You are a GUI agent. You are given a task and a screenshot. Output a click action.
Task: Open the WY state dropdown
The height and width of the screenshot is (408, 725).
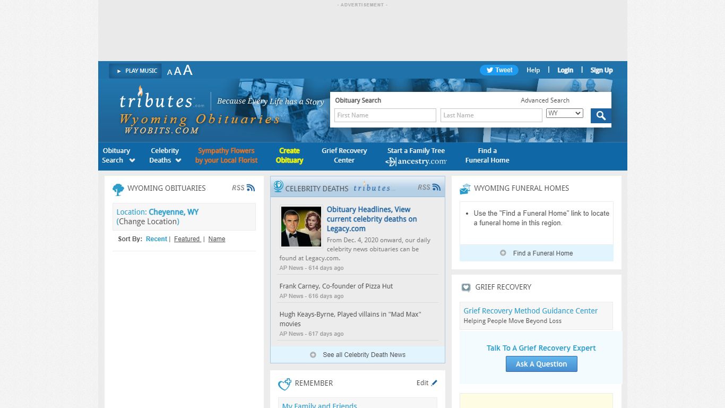[x=565, y=113]
